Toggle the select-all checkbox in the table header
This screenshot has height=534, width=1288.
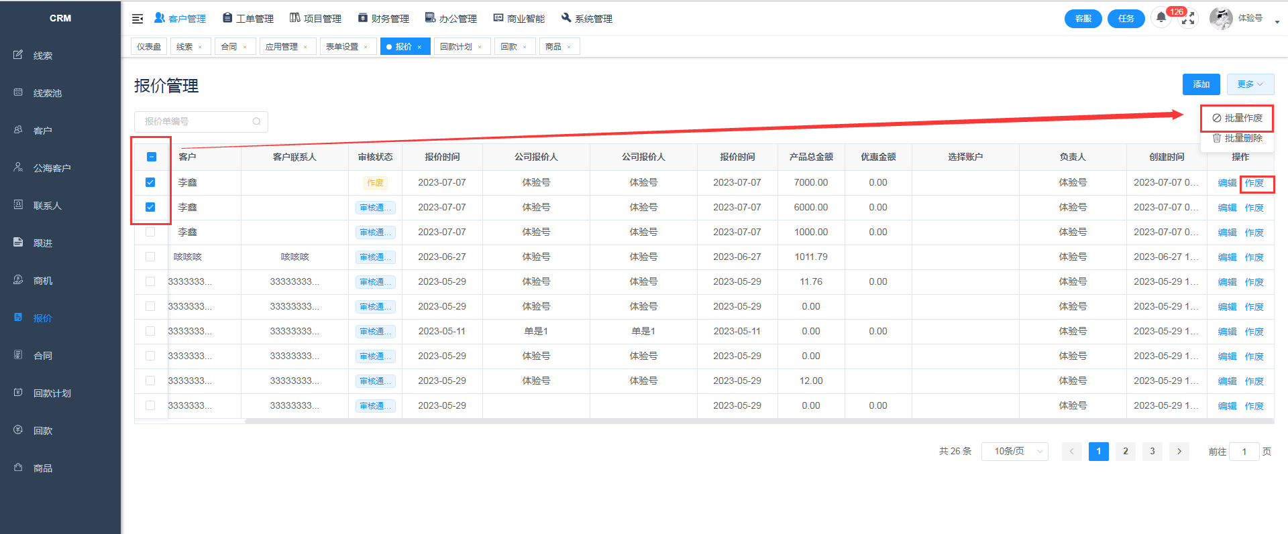tap(151, 157)
